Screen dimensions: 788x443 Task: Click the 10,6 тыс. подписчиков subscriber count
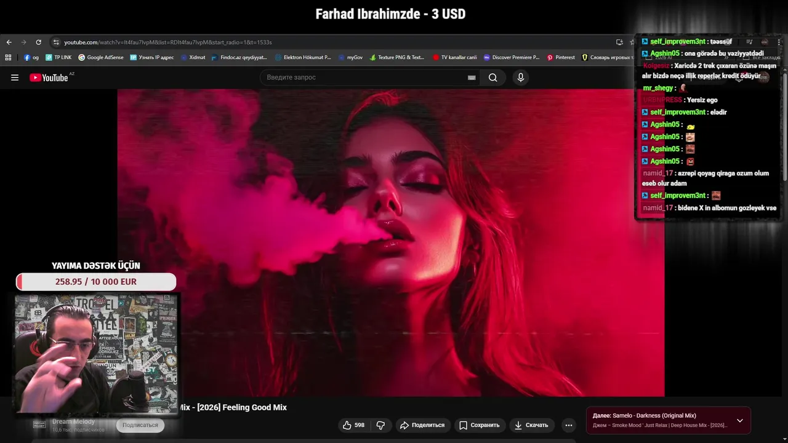click(x=78, y=429)
